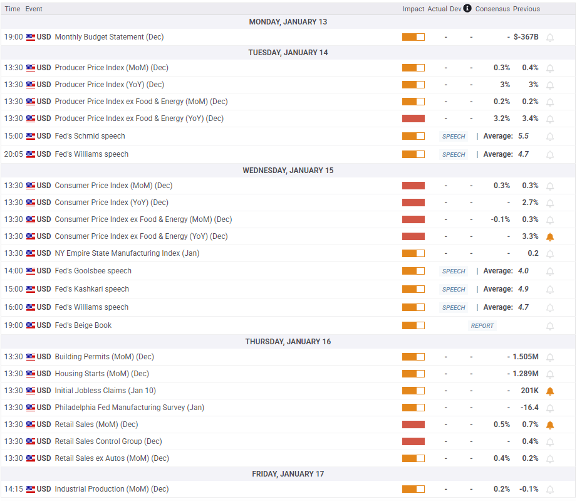
Task: Click SPEECH tag for 16:00 Fed's Williams speech
Action: 454,307
